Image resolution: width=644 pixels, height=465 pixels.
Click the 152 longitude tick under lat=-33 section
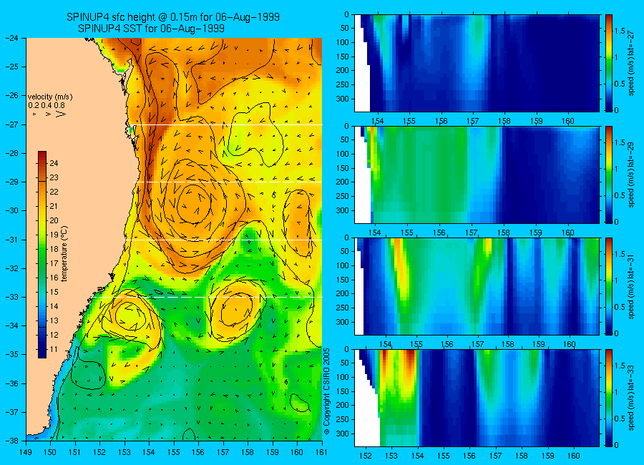point(365,456)
